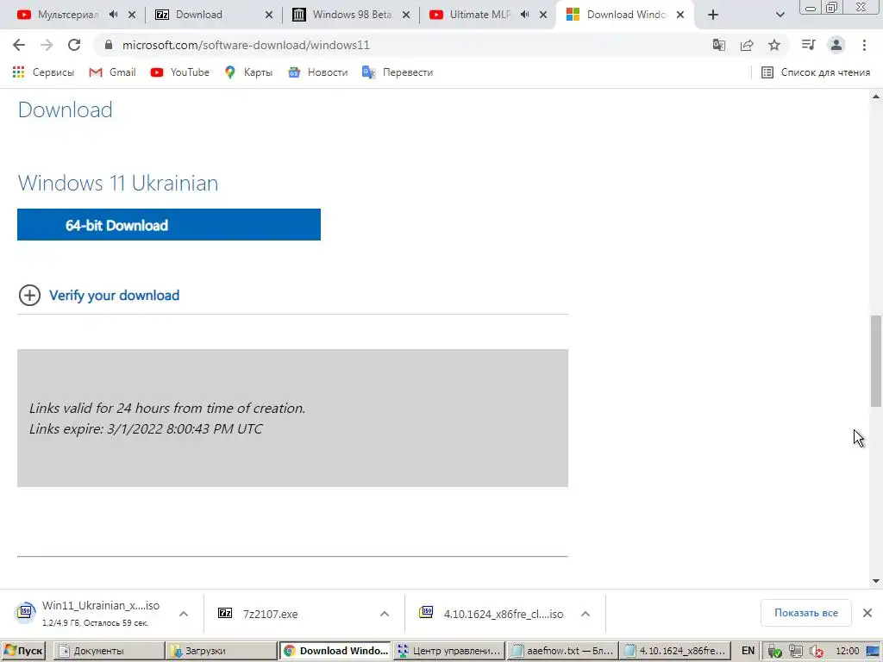Screen dimensions: 883x662
Task: Open the tab search dropdown chevron
Action: [780, 15]
